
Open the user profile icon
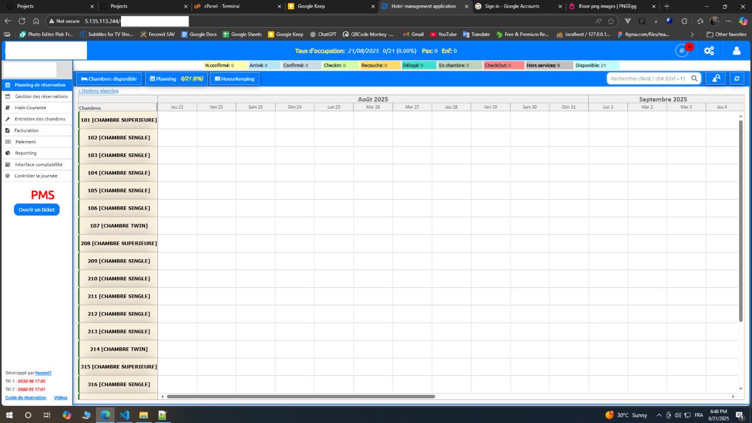click(x=736, y=51)
